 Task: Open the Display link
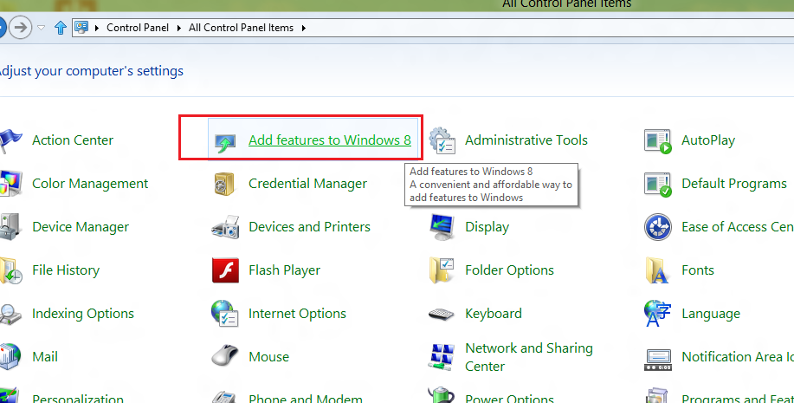[487, 227]
